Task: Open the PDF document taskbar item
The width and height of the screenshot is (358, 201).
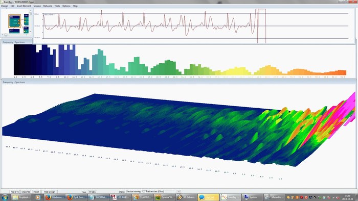Action: 120,197
